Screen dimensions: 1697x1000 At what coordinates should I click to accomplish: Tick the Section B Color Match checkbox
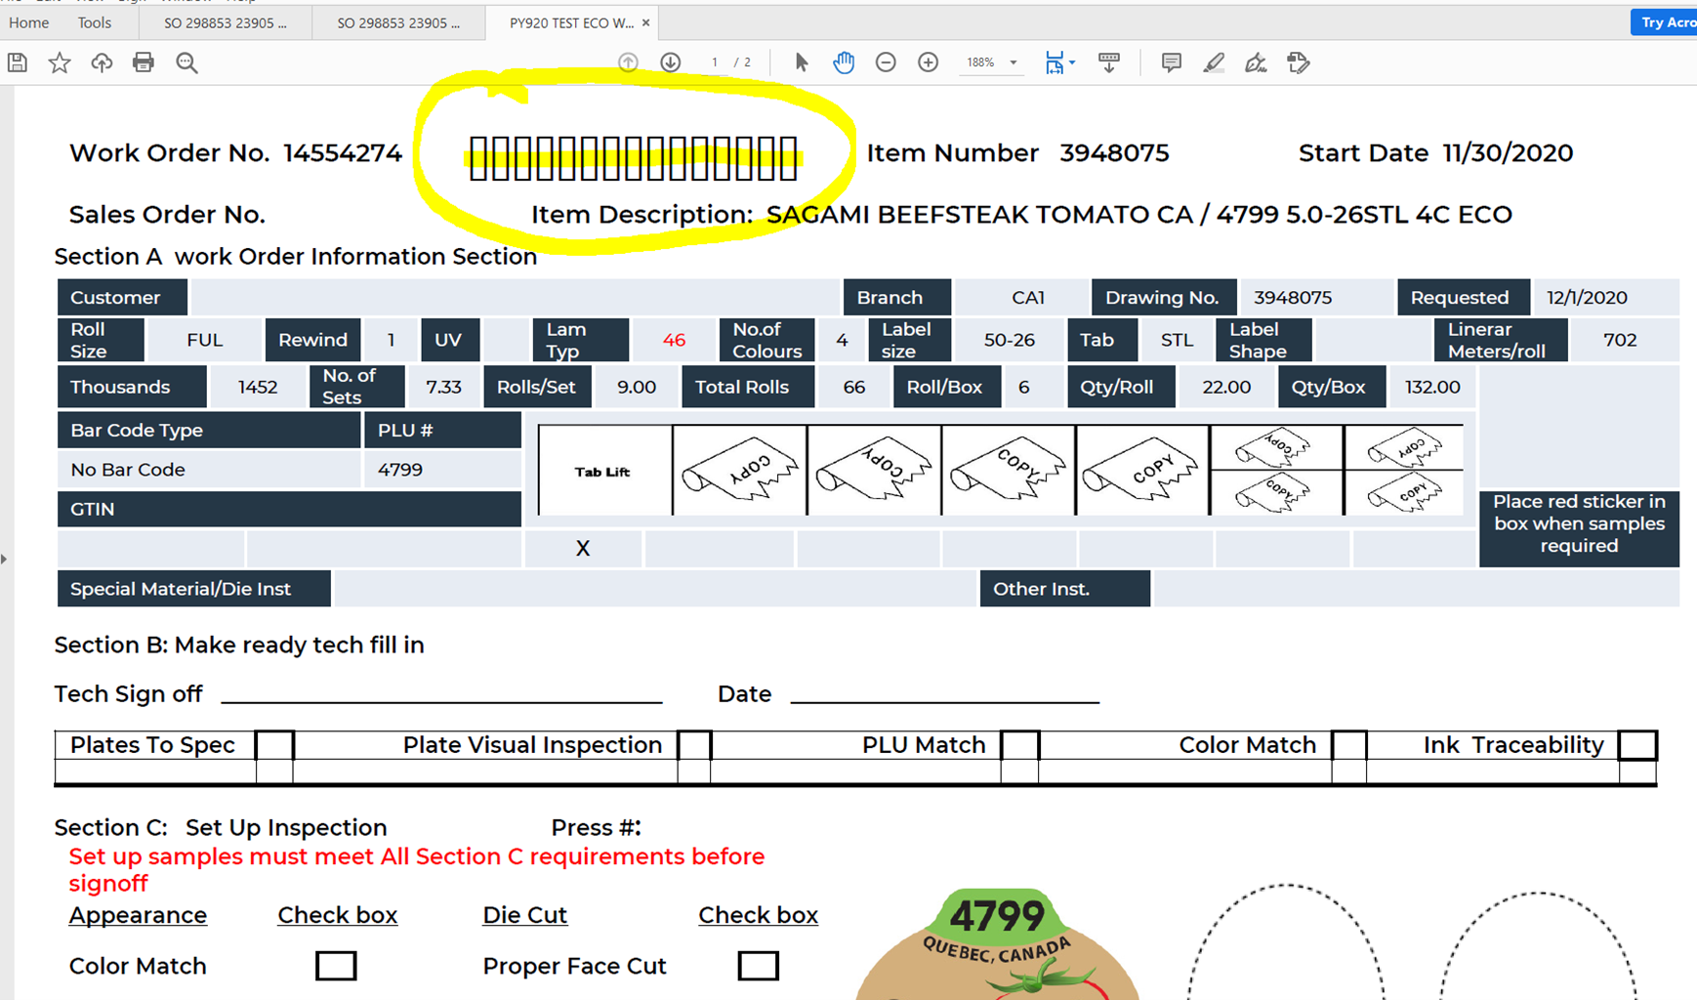click(1349, 745)
